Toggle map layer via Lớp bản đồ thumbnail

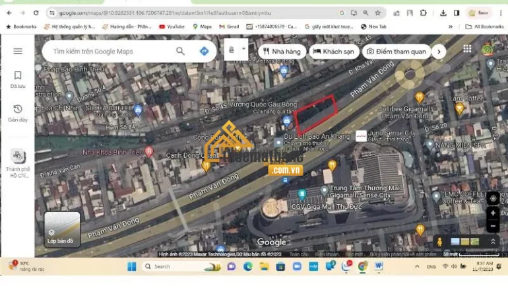pos(62,229)
